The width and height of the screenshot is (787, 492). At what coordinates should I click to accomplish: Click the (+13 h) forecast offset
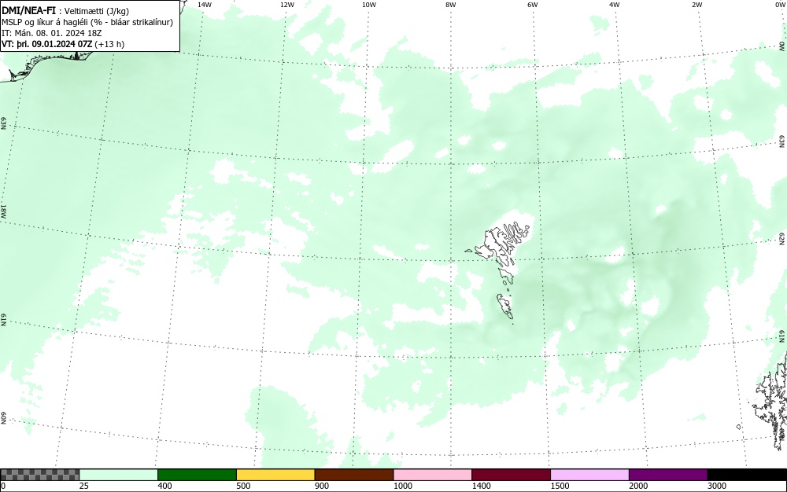pyautogui.click(x=109, y=44)
